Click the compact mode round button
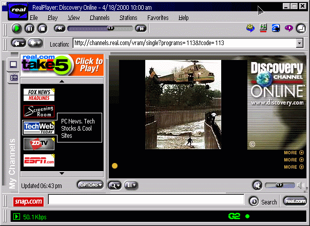This screenshot has width=310, height=226. [301, 29]
